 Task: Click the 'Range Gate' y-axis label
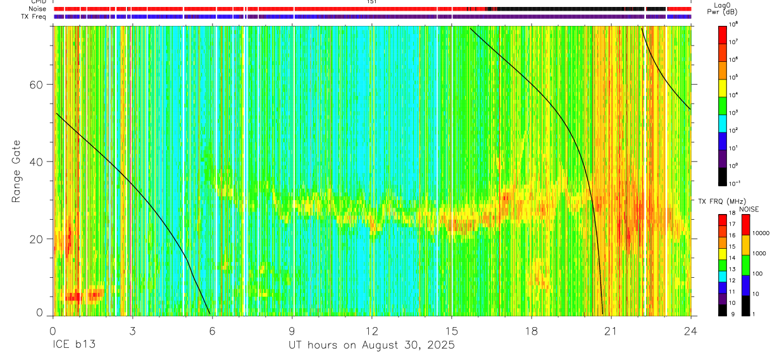pyautogui.click(x=17, y=171)
